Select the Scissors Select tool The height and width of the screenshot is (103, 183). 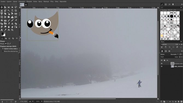tap(2, 10)
